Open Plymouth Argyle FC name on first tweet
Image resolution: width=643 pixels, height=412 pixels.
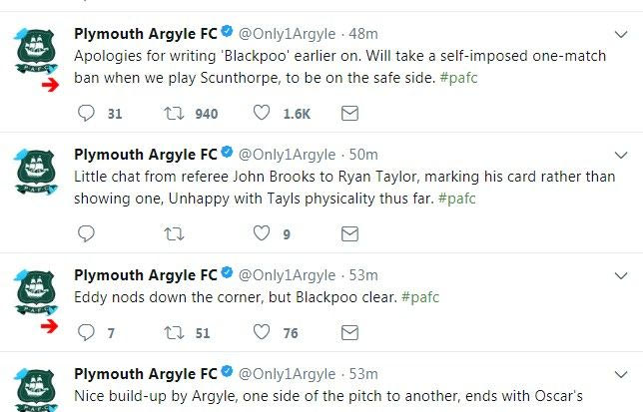(145, 34)
